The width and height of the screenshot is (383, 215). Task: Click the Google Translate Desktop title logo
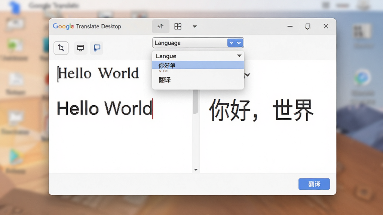(87, 27)
